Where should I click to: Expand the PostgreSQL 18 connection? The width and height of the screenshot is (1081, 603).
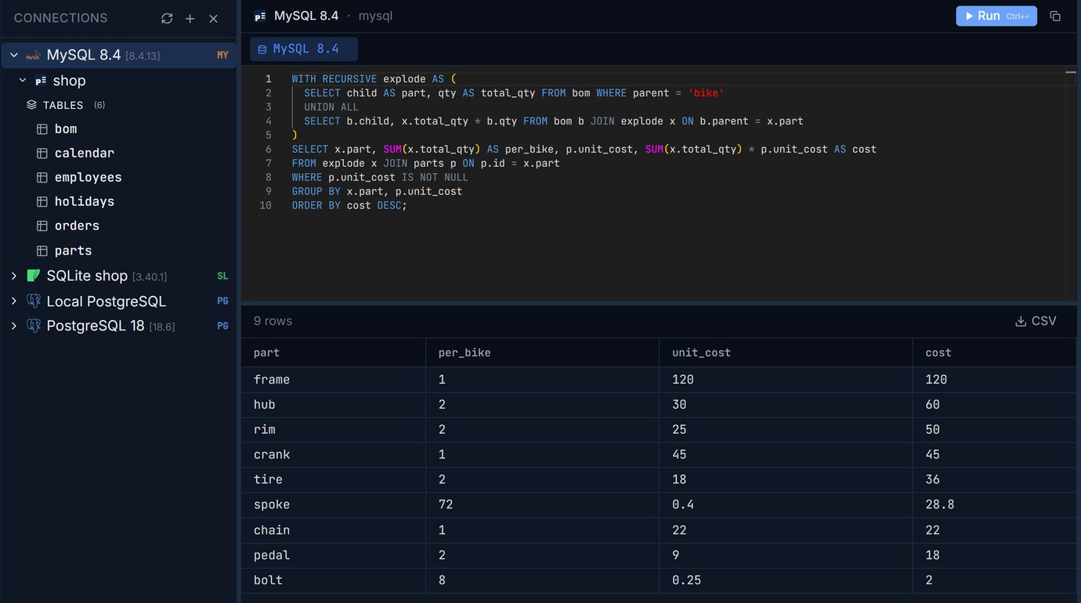14,326
